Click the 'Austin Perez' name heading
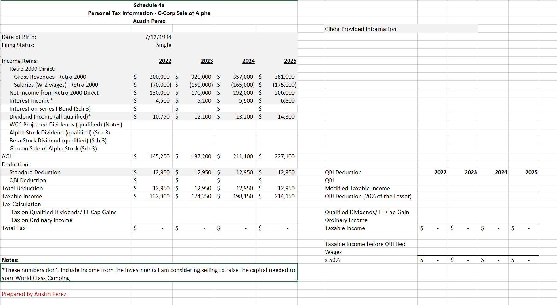 point(149,21)
